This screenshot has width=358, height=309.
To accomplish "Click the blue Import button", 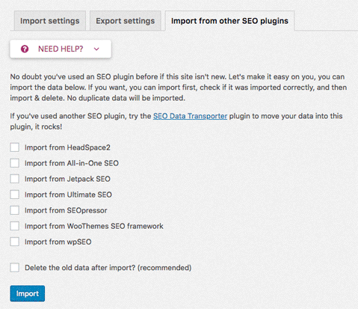I will point(28,293).
